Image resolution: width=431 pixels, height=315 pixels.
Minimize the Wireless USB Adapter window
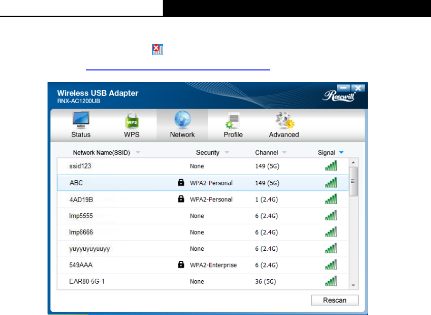pyautogui.click(x=343, y=88)
